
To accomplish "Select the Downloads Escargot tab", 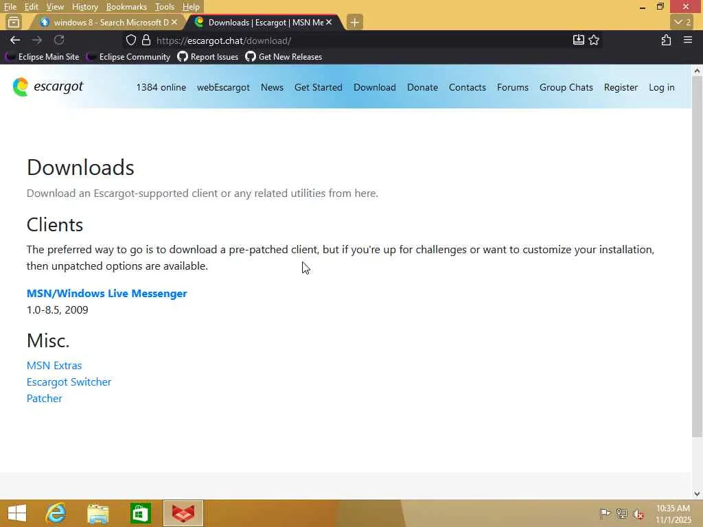I will tap(264, 22).
